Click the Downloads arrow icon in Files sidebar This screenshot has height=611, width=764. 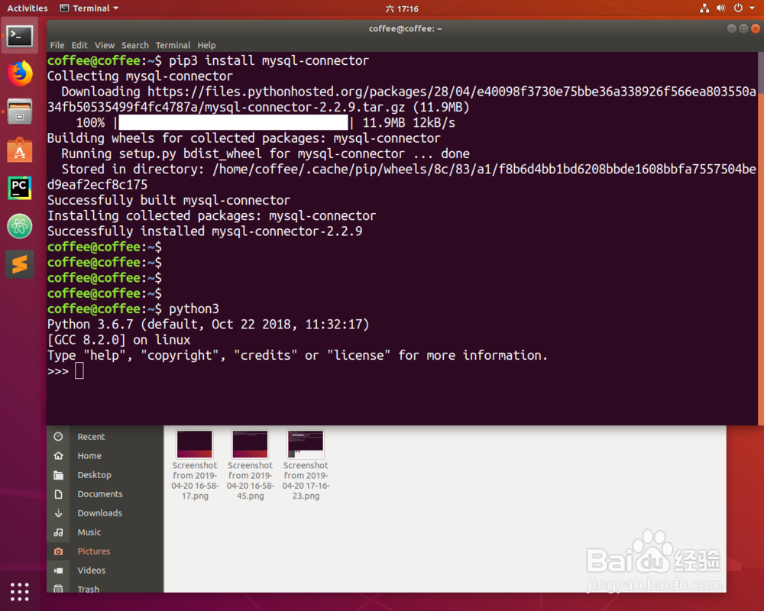point(59,513)
